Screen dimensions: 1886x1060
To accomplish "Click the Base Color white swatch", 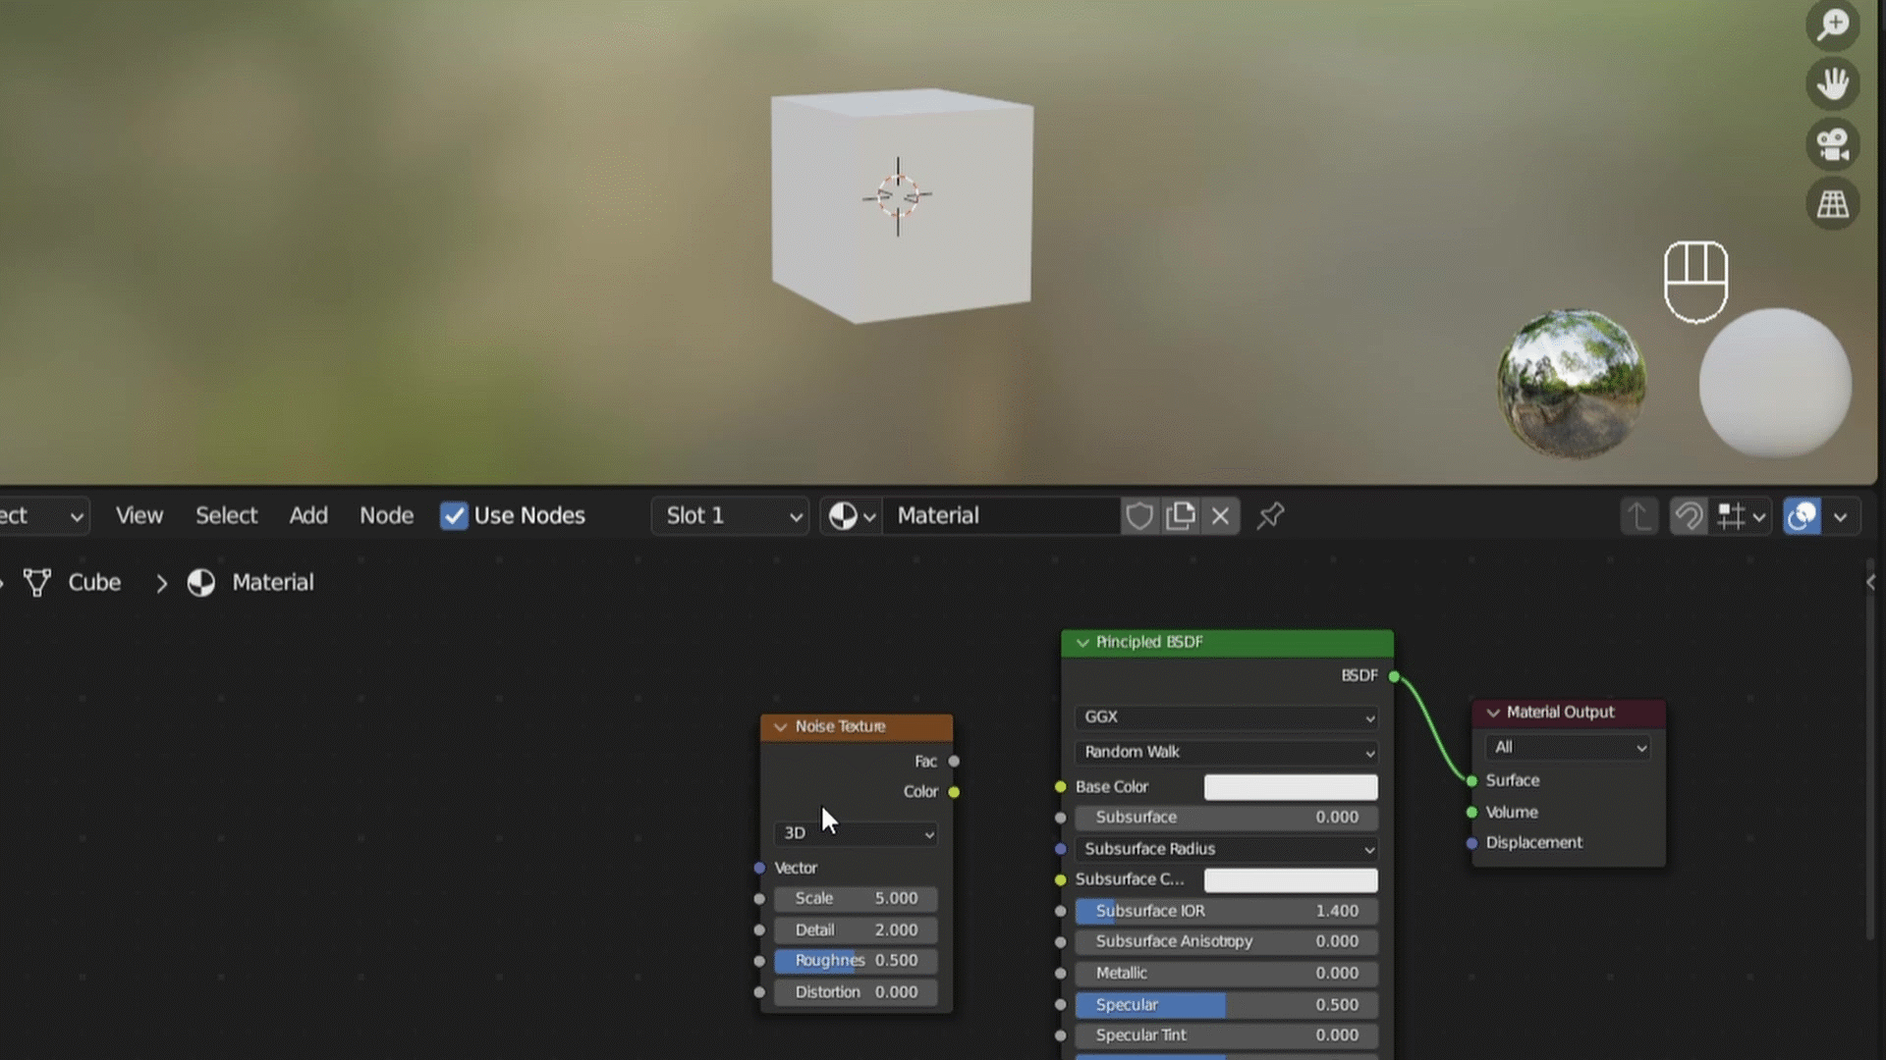I will 1290,785.
